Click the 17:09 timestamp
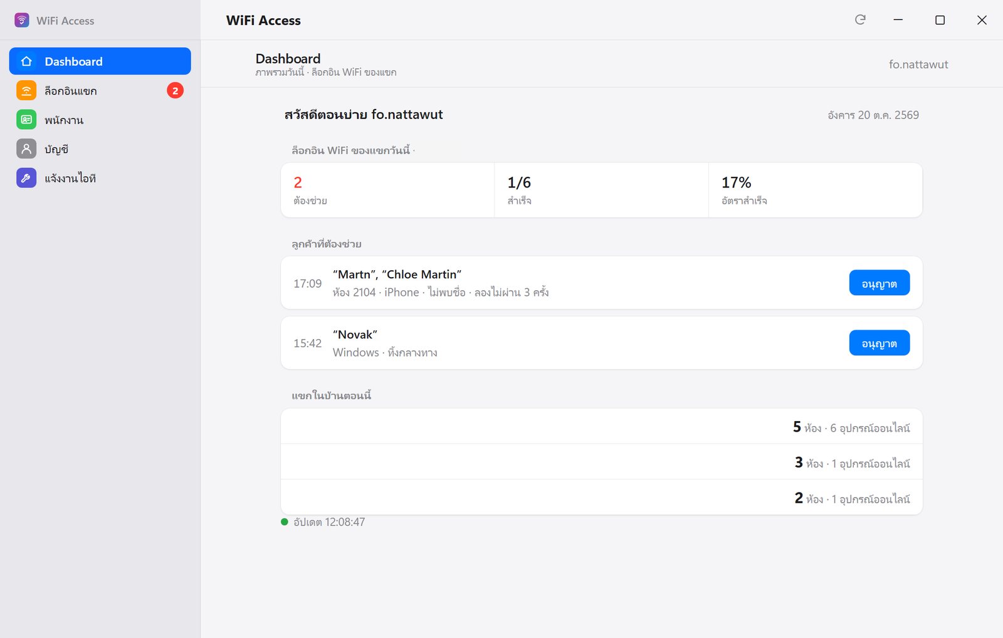The height and width of the screenshot is (638, 1003). (307, 283)
